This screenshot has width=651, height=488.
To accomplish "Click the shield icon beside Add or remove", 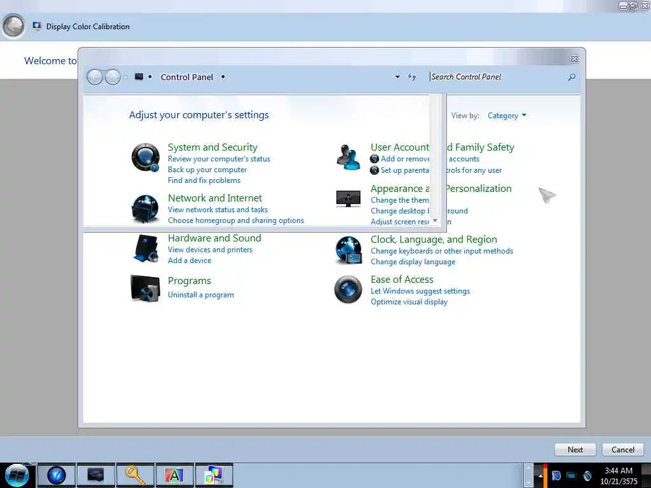I will pos(374,158).
